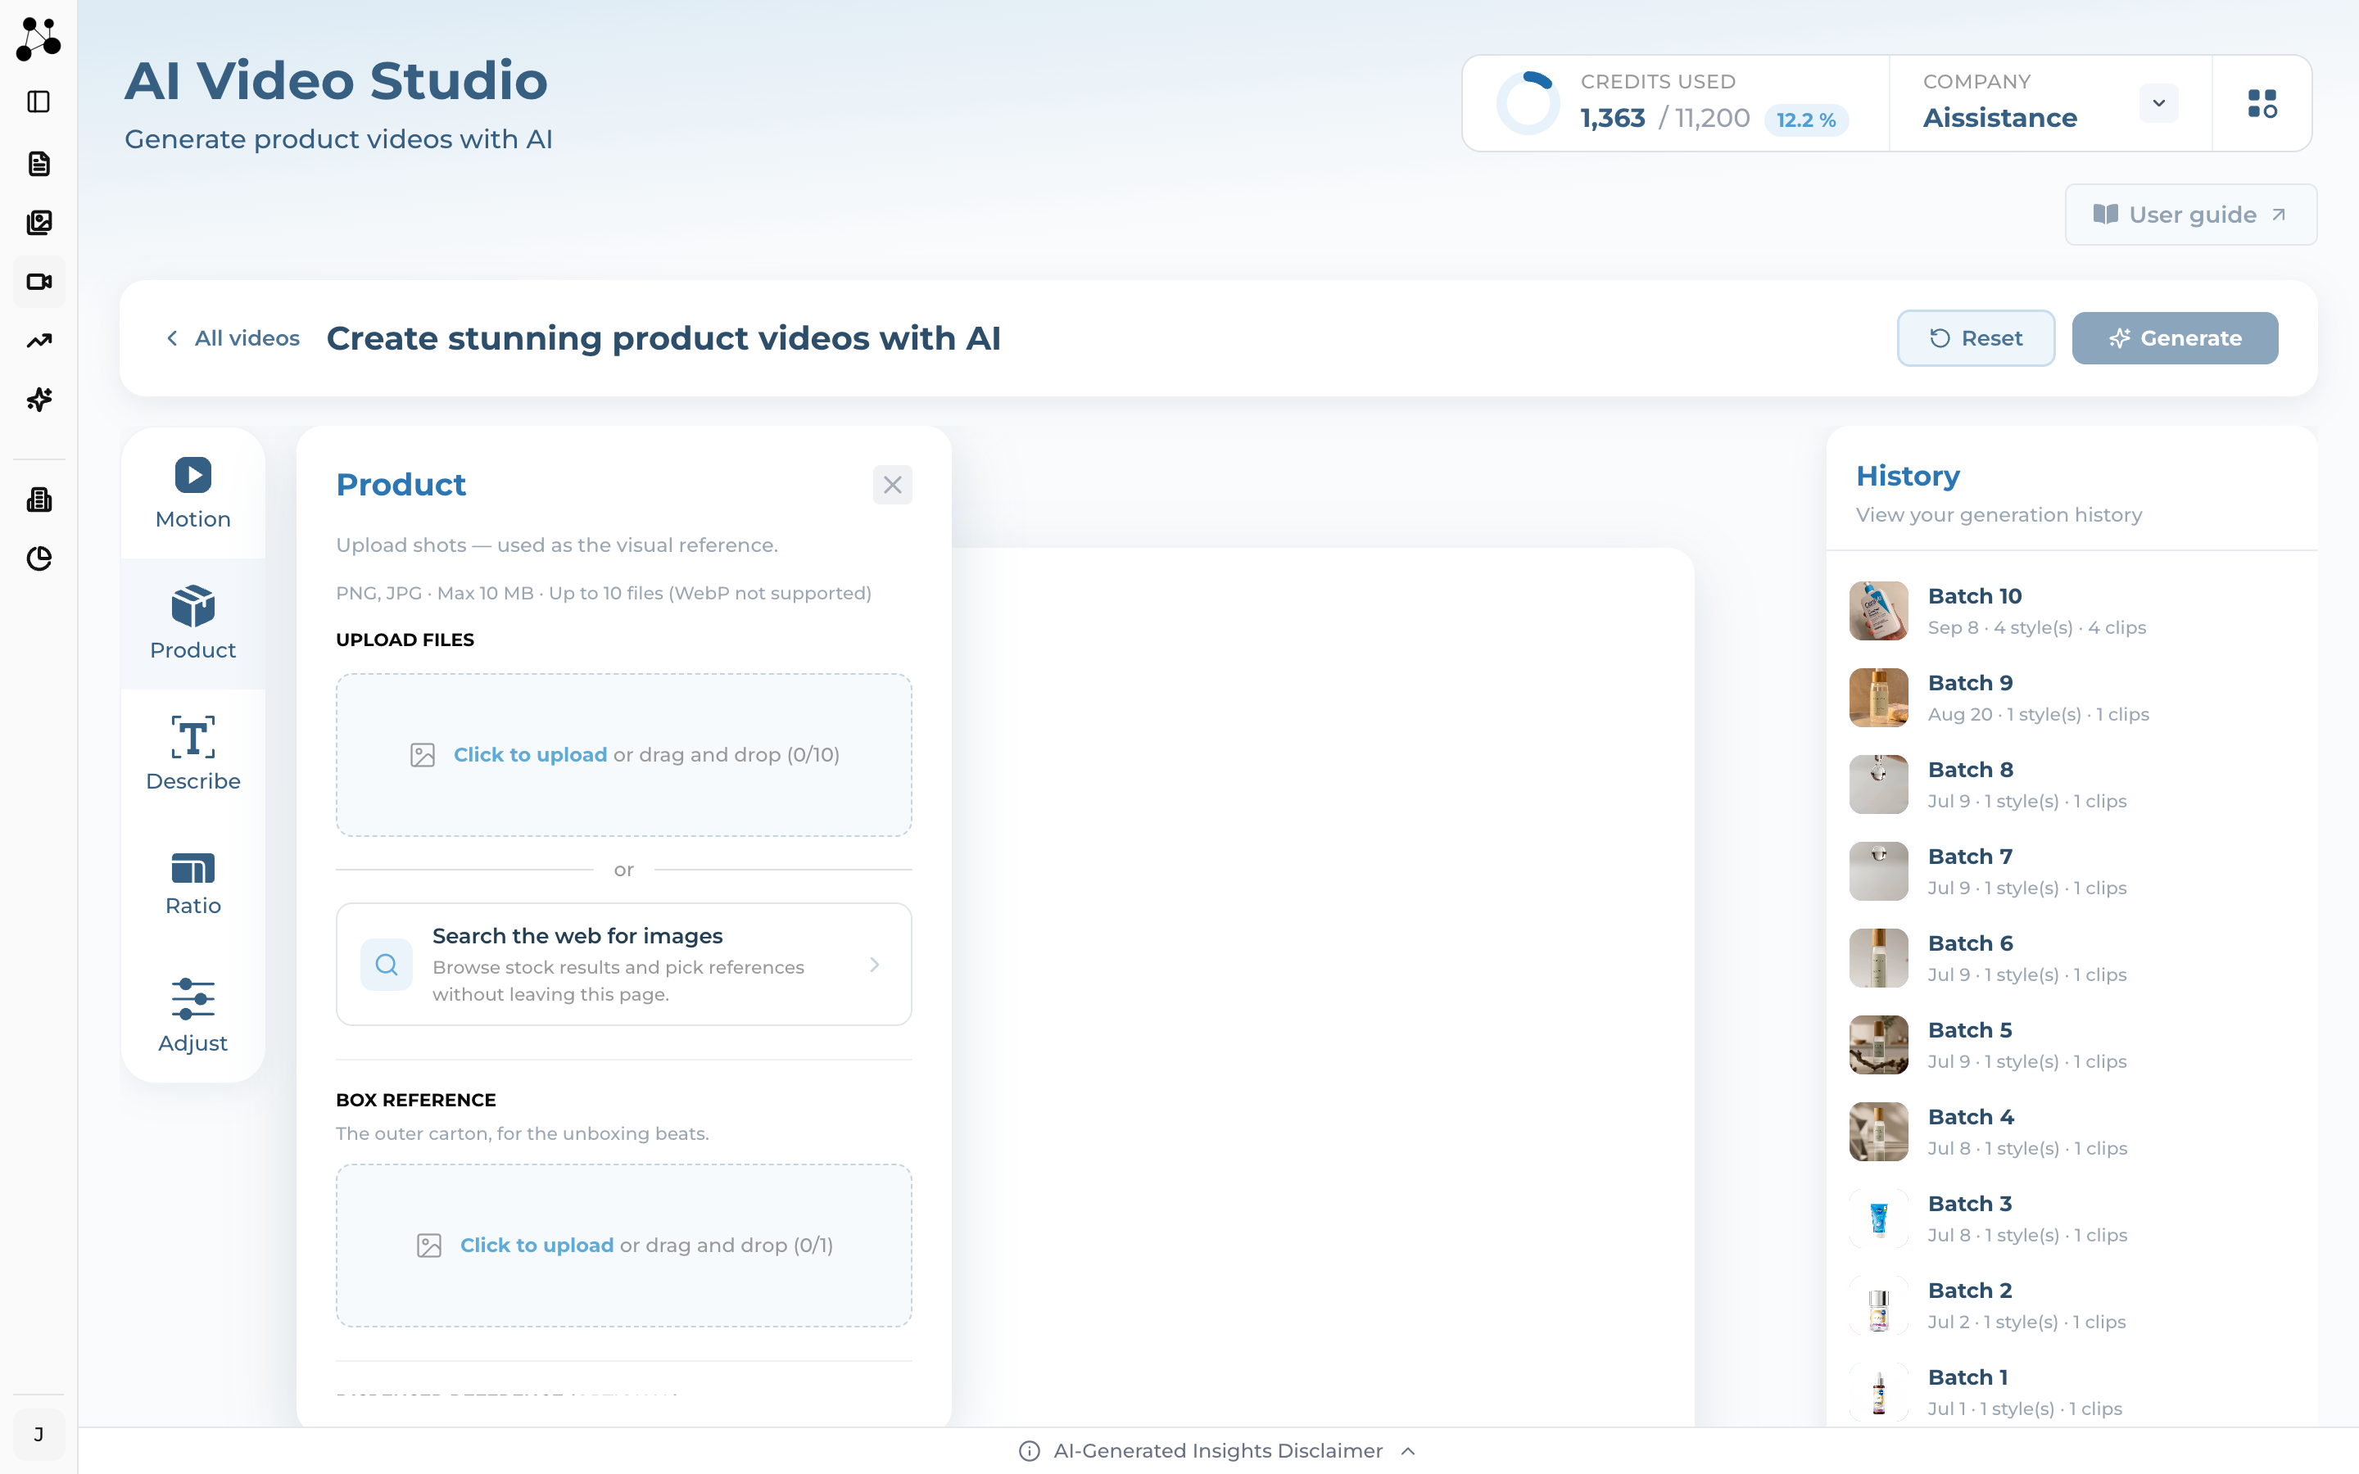The width and height of the screenshot is (2359, 1474).
Task: Open the AI sparkle sidebar icon
Action: (x=39, y=400)
